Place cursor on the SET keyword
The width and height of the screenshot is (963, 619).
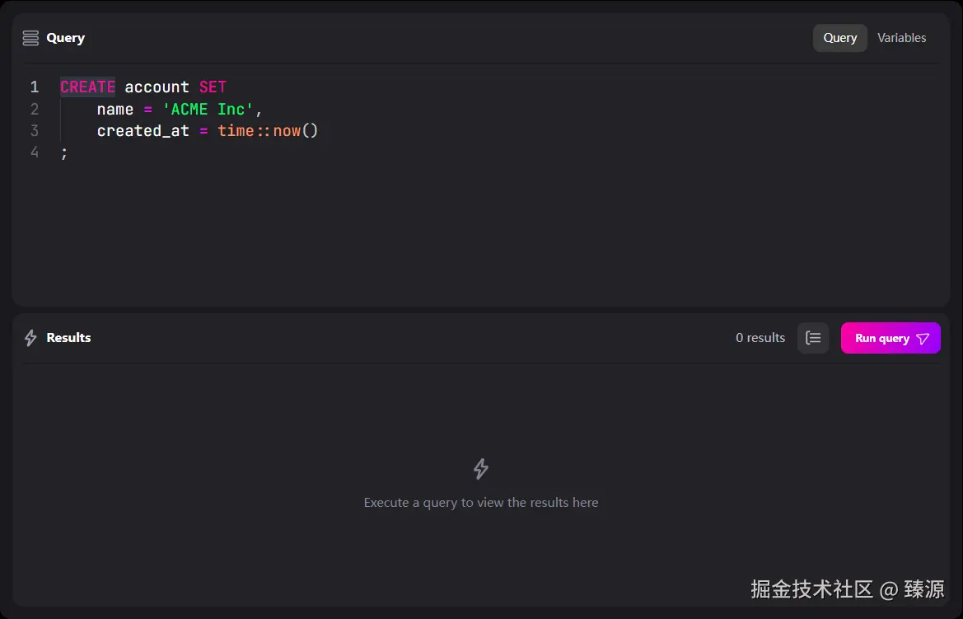[x=213, y=87]
